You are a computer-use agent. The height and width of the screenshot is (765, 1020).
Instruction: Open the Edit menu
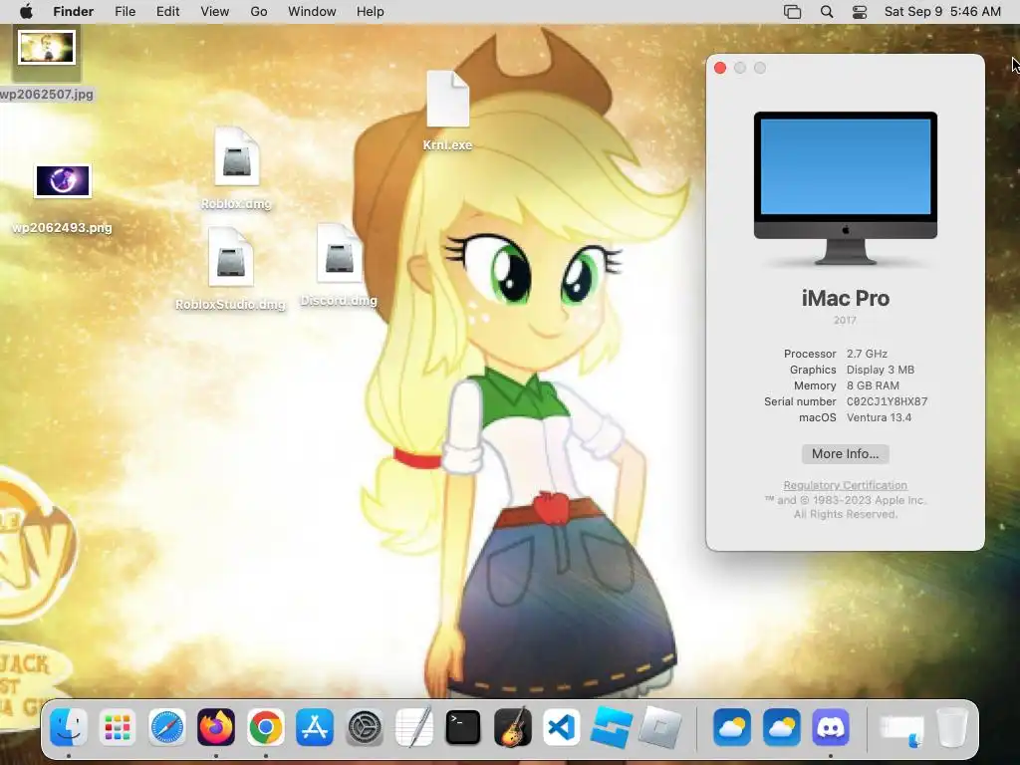(167, 12)
